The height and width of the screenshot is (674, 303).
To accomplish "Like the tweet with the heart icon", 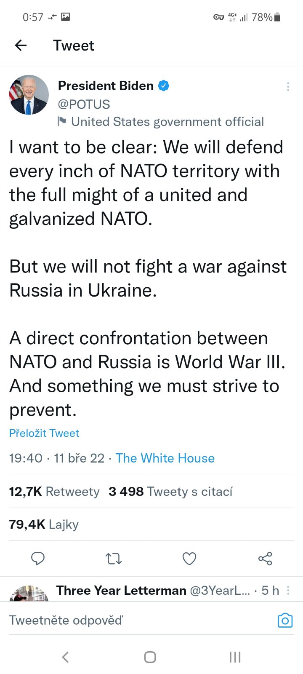I will 189,559.
